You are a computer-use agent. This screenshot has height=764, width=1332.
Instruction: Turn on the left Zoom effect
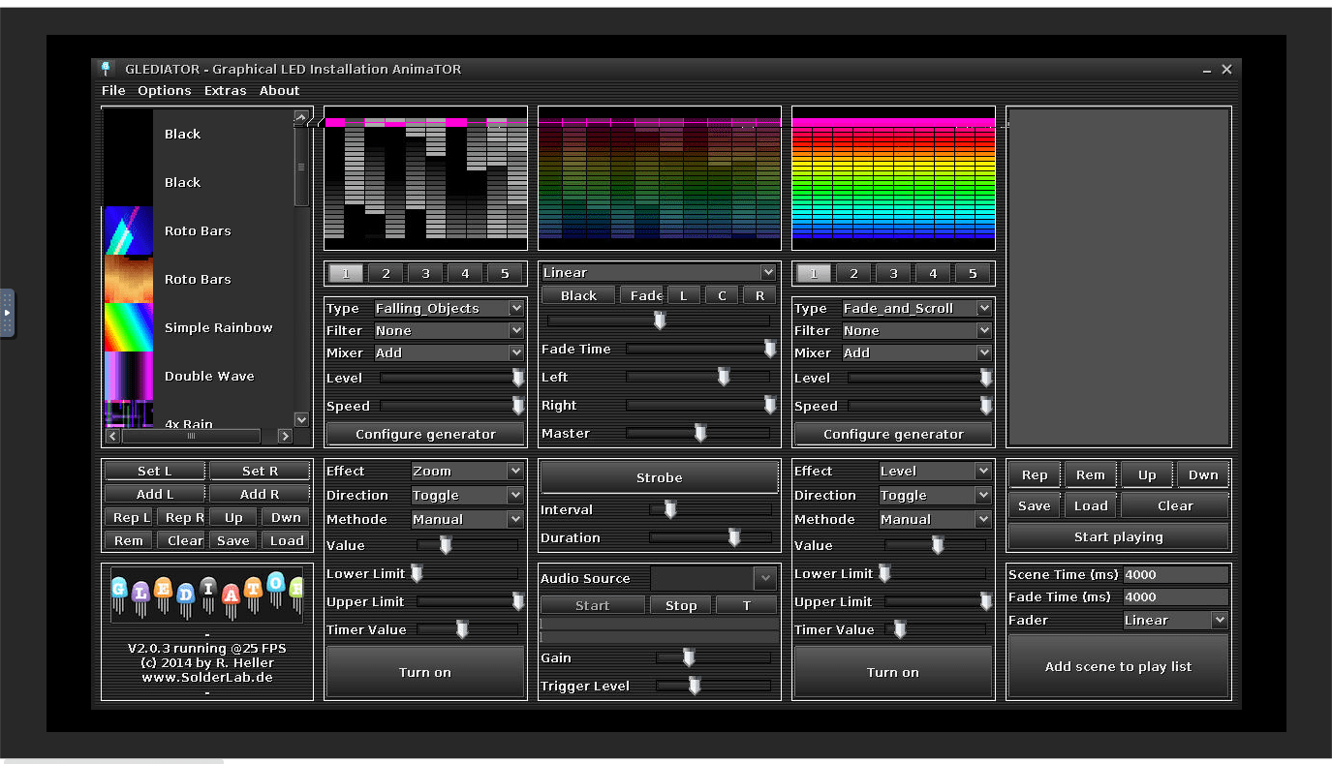(425, 672)
